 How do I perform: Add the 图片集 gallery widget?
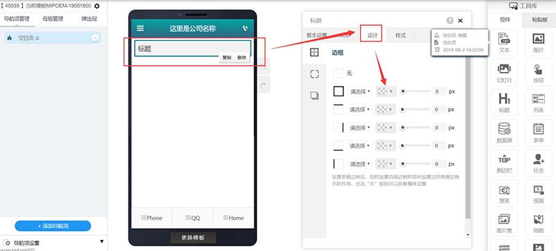(x=504, y=223)
